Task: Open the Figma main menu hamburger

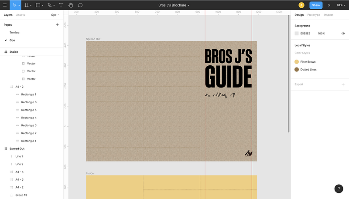Action: pyautogui.click(x=4, y=5)
